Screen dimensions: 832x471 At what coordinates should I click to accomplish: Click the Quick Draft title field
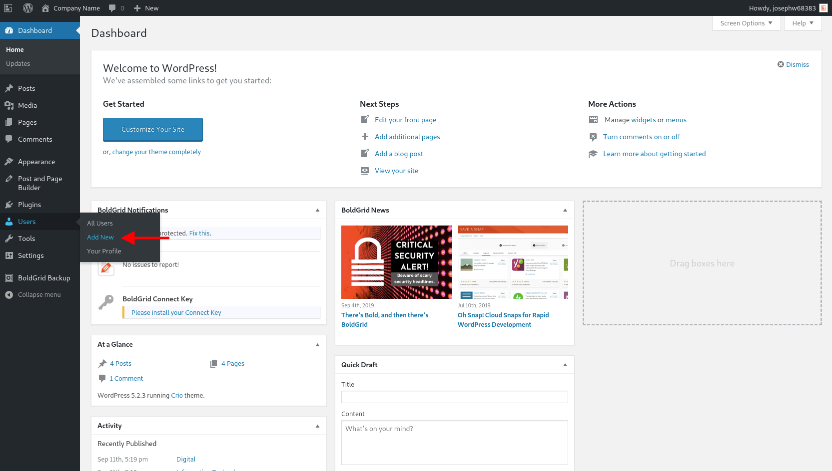click(454, 397)
